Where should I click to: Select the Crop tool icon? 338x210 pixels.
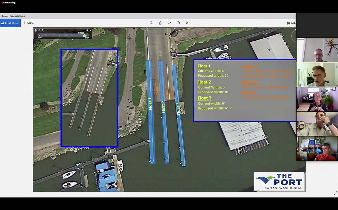(x=187, y=23)
